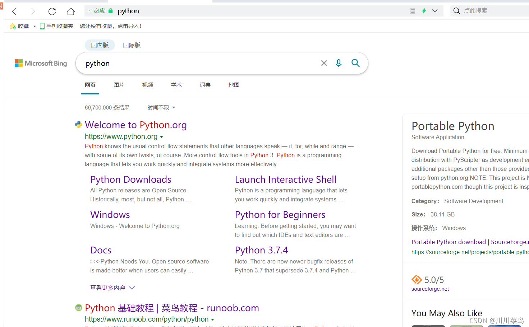Image resolution: width=529 pixels, height=327 pixels.
Task: Expand the dropdown arrow after runoob URL
Action: (212, 319)
